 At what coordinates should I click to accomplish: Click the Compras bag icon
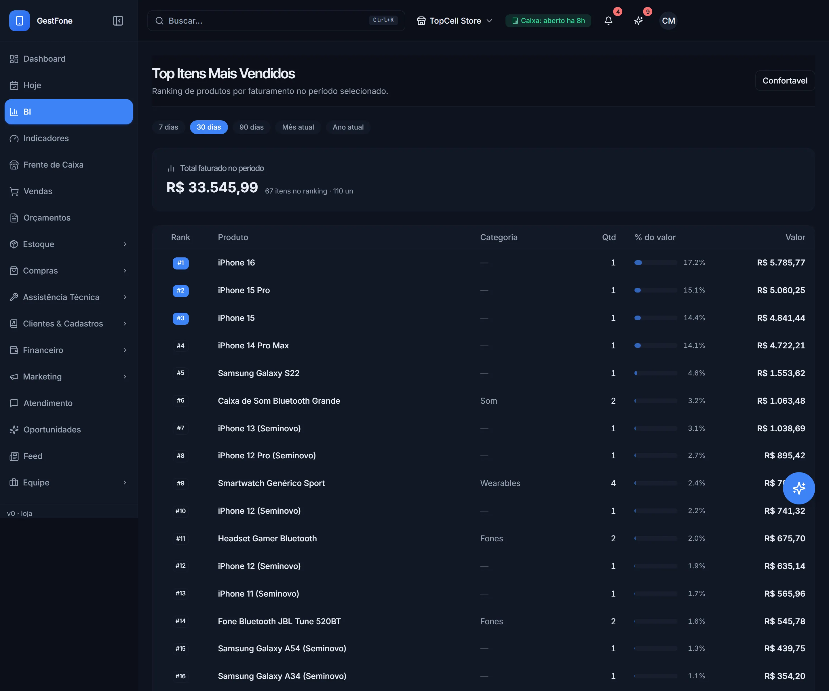click(14, 270)
